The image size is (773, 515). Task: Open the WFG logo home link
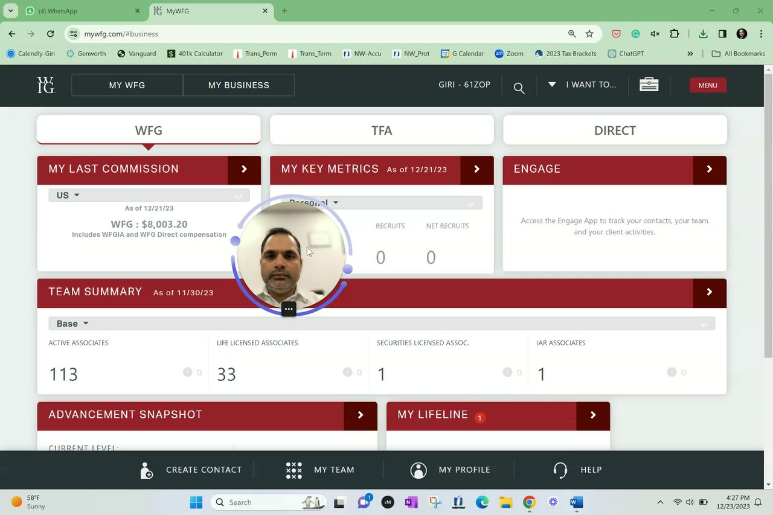point(46,85)
